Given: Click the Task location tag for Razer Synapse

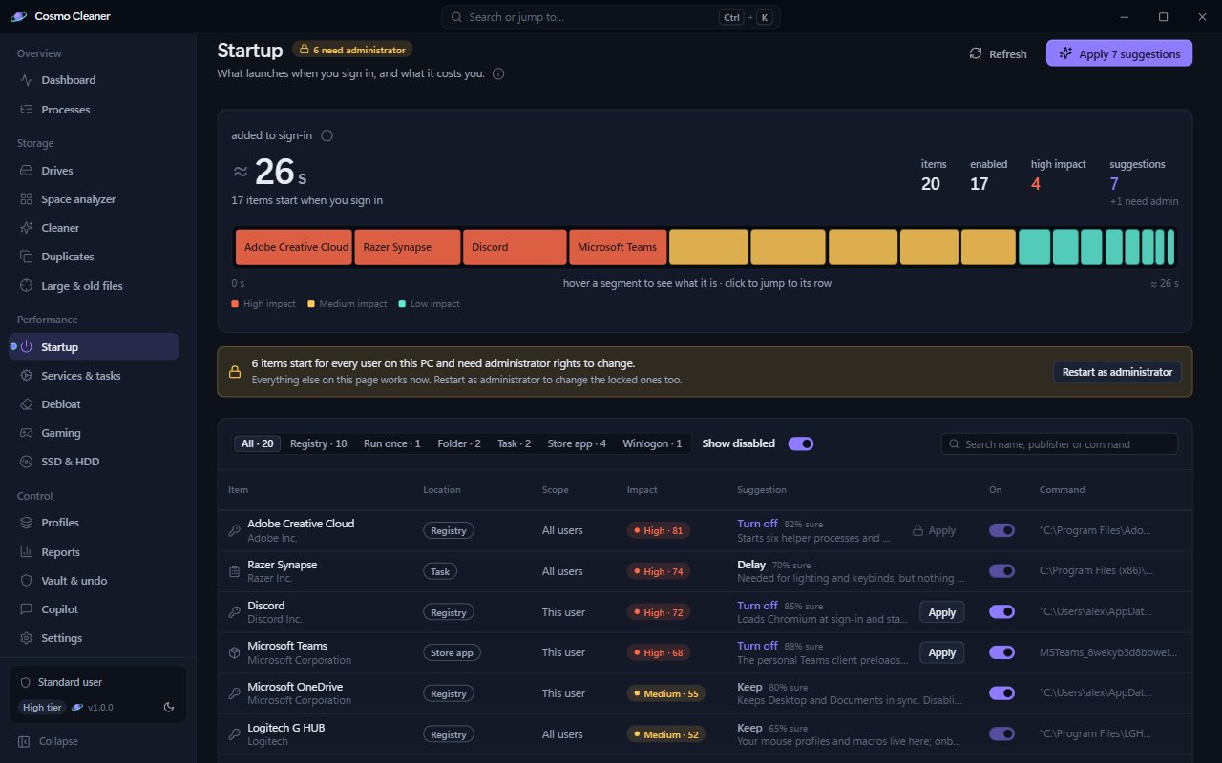Looking at the screenshot, I should [440, 571].
